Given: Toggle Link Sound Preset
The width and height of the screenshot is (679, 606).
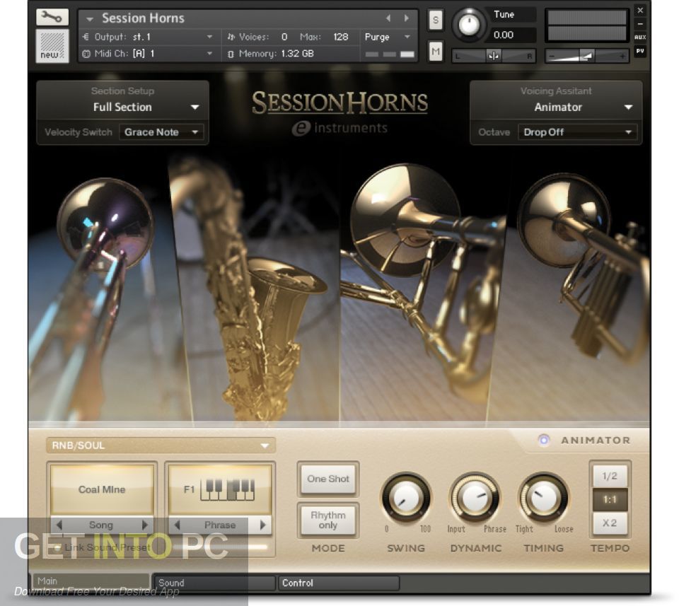Looking at the screenshot, I should coord(57,547).
